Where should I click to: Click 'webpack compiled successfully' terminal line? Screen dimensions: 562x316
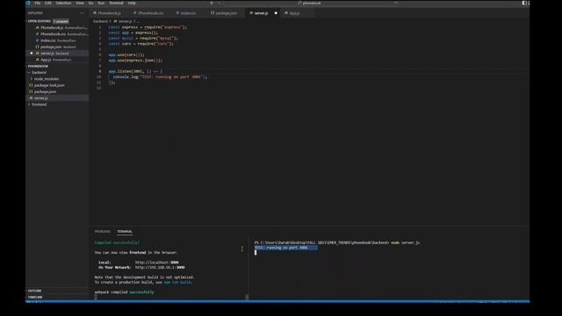click(x=124, y=292)
